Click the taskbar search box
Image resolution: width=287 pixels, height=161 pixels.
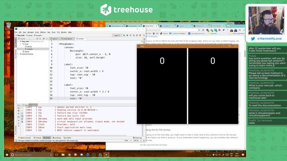pos(31,155)
